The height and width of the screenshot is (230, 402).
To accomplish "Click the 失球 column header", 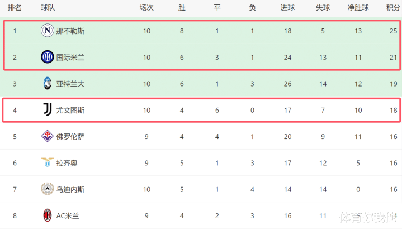I will tap(323, 8).
